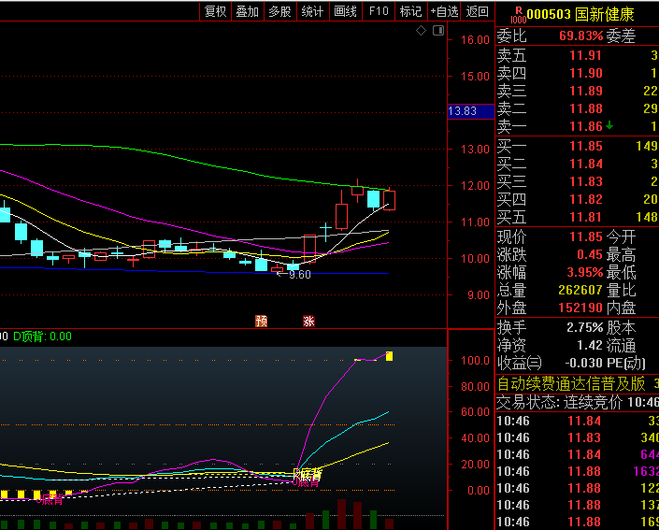Toggle 多股 multi-stock view
The width and height of the screenshot is (659, 530).
click(279, 11)
